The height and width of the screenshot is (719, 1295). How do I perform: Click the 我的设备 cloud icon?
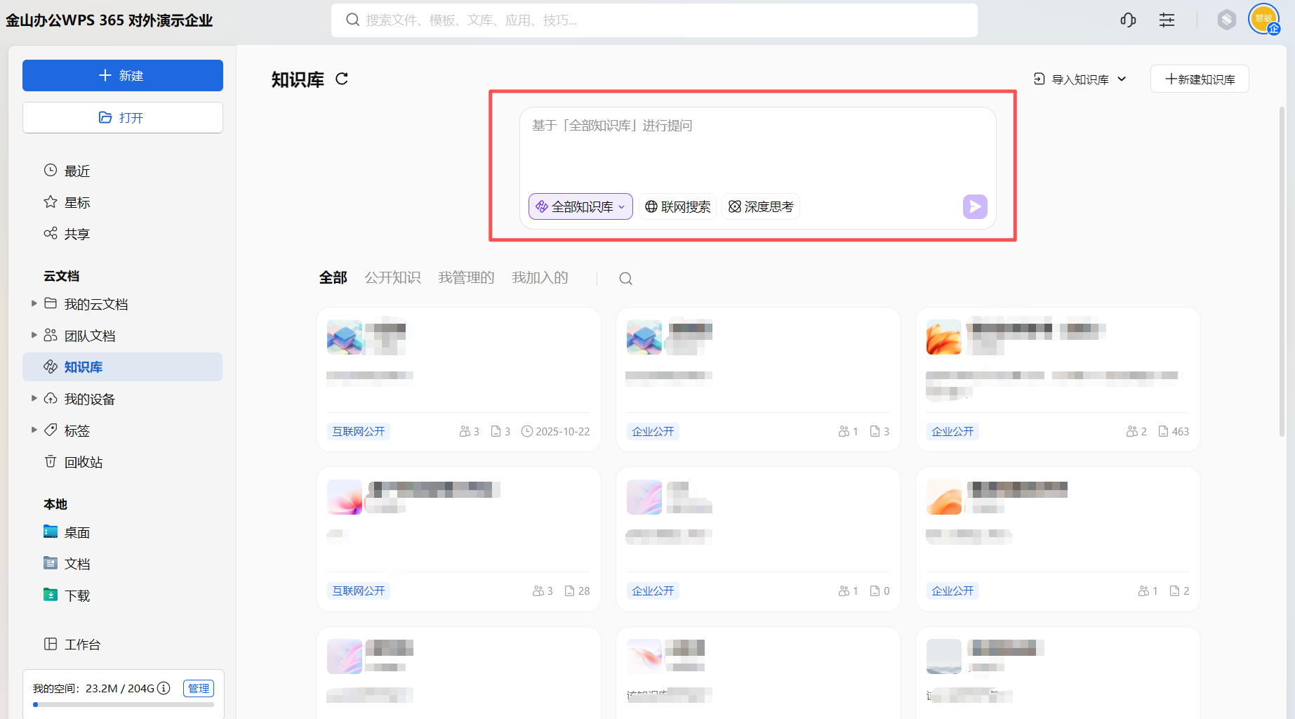(x=51, y=398)
